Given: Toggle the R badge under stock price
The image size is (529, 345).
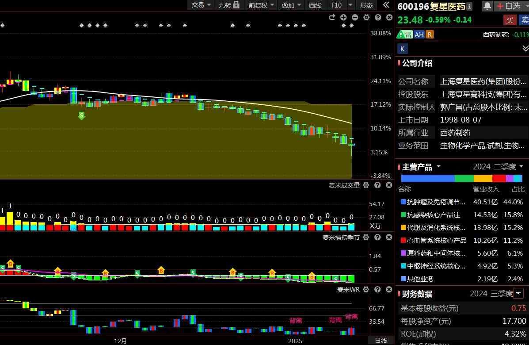Looking at the screenshot, I should point(430,34).
